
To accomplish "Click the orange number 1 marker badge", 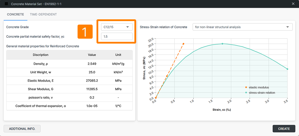I will (x=85, y=32).
